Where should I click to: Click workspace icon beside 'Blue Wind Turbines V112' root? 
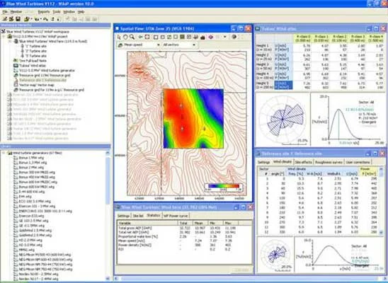3,31
